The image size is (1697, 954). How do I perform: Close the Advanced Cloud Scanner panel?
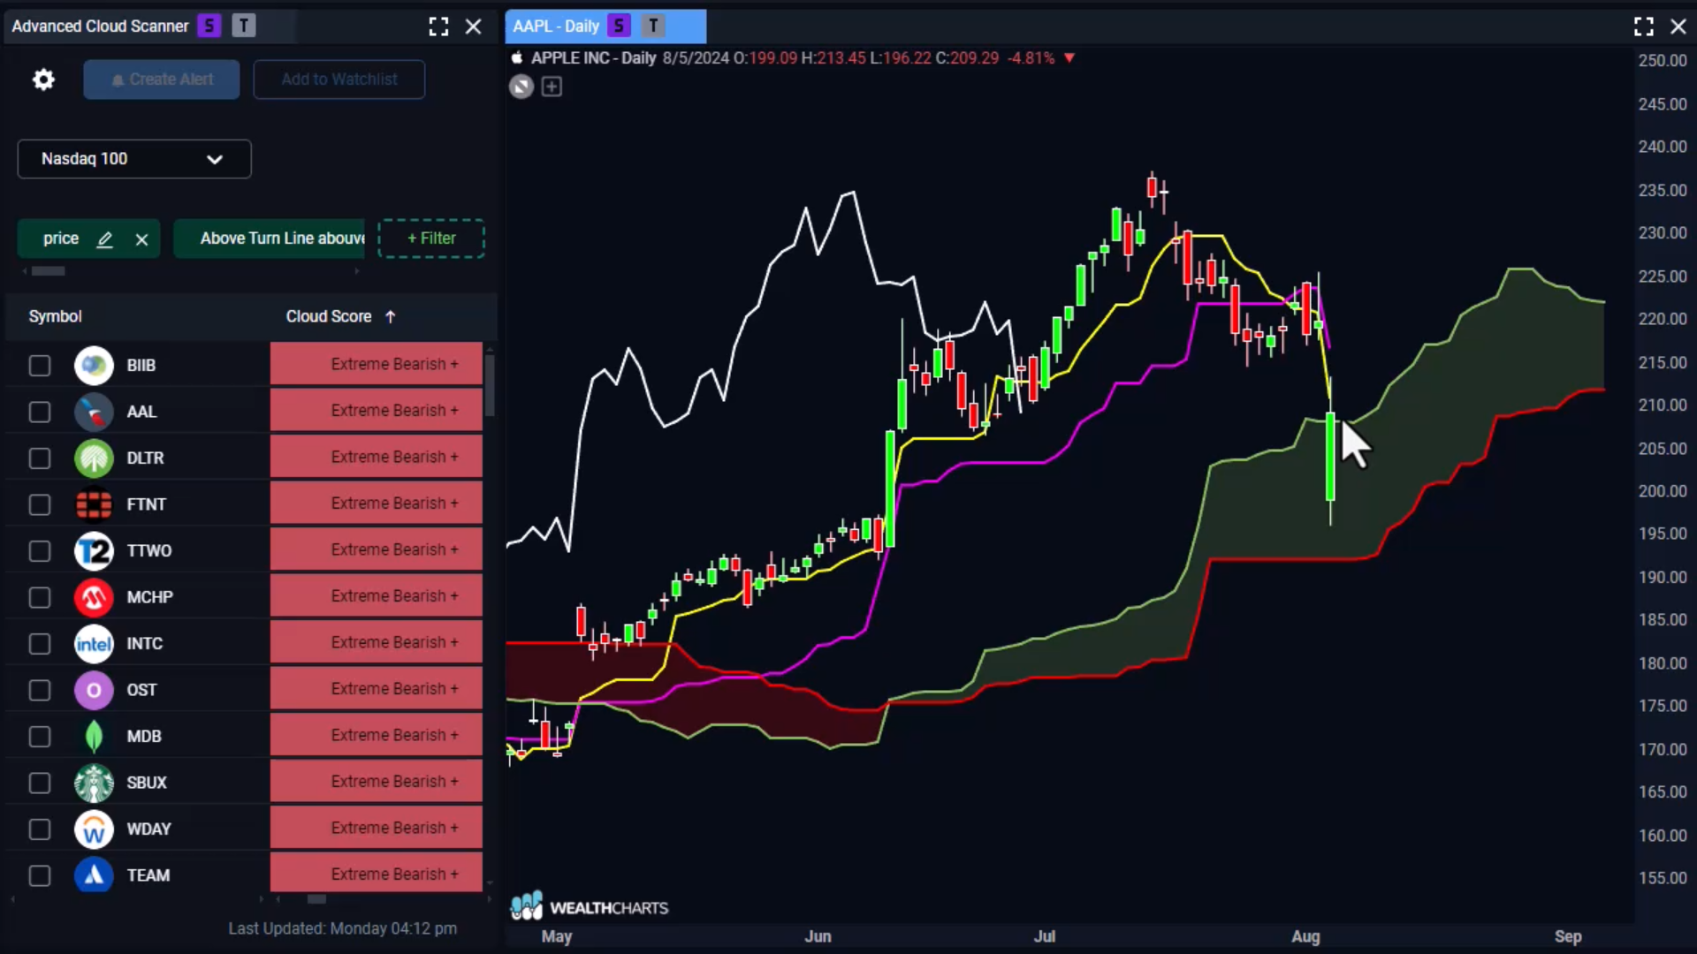[474, 26]
